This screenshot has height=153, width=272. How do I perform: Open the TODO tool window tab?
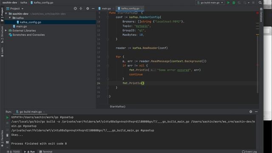(14, 151)
